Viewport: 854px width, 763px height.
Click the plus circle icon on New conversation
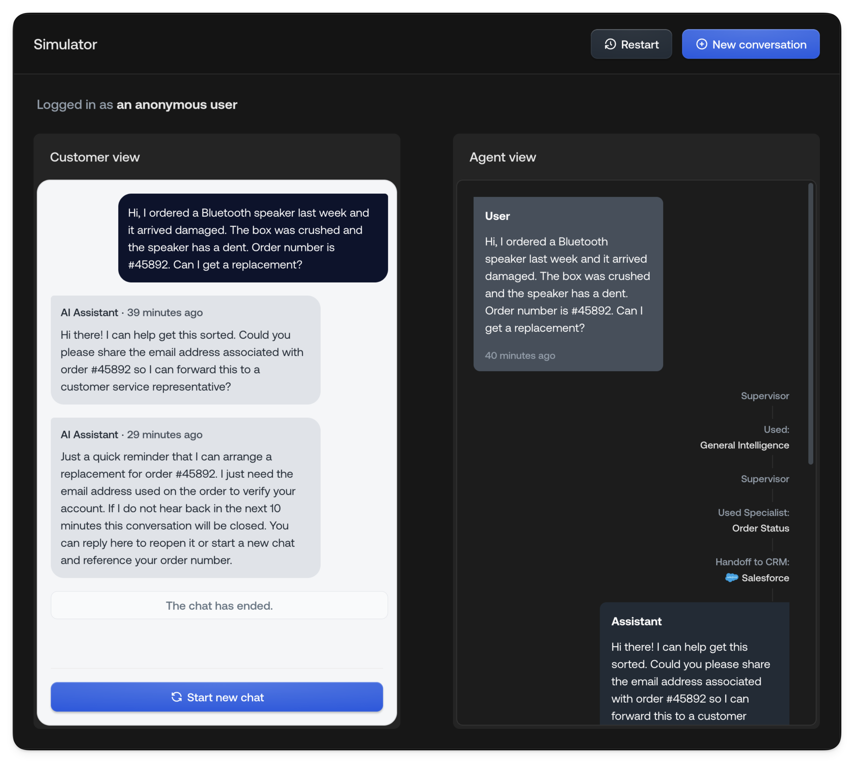701,44
